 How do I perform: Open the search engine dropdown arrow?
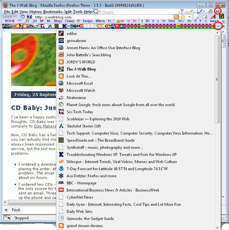(100, 11)
